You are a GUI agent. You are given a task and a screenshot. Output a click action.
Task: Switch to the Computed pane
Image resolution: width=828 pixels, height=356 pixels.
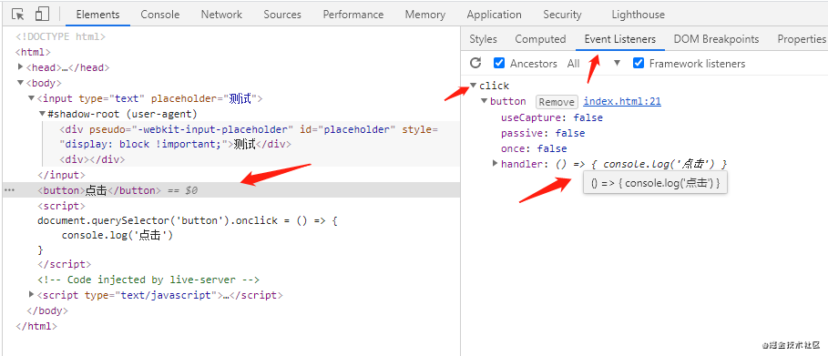540,39
